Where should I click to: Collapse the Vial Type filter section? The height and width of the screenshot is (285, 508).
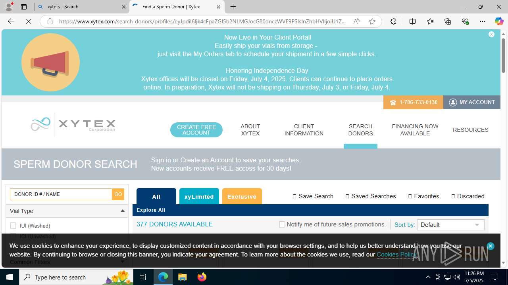tap(123, 211)
